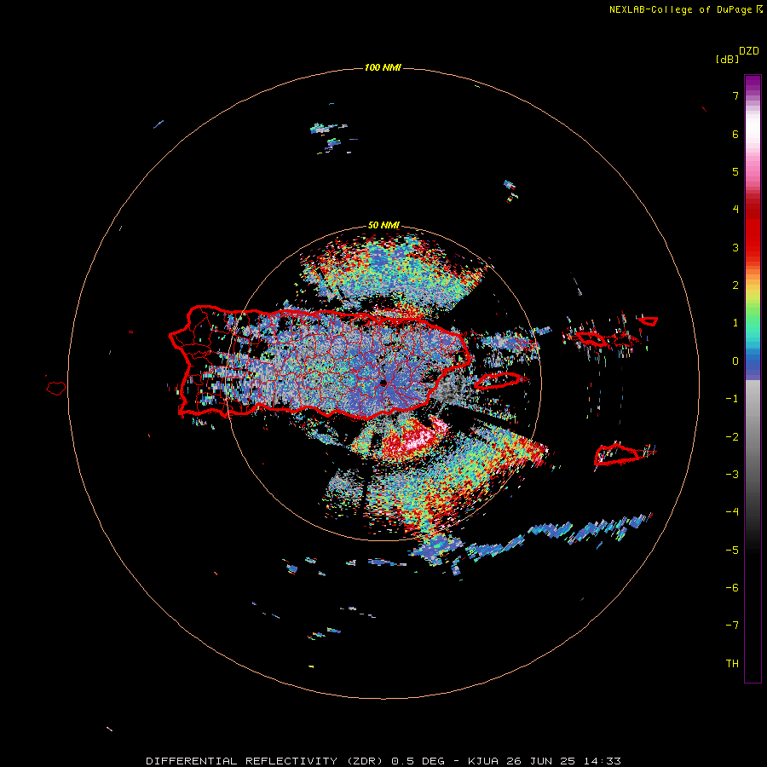
Task: Click the DIFFERENTIAL REFLECTIVITY (ZDR) caption
Action: (265, 761)
